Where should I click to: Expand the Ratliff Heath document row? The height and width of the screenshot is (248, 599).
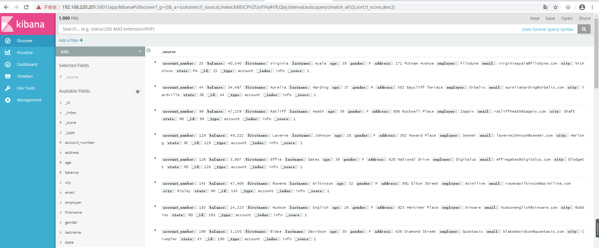point(155,110)
